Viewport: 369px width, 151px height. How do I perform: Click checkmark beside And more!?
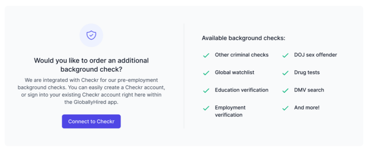point(285,108)
